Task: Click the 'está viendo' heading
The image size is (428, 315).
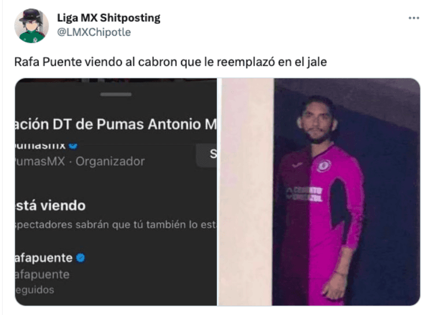Action: [50, 206]
